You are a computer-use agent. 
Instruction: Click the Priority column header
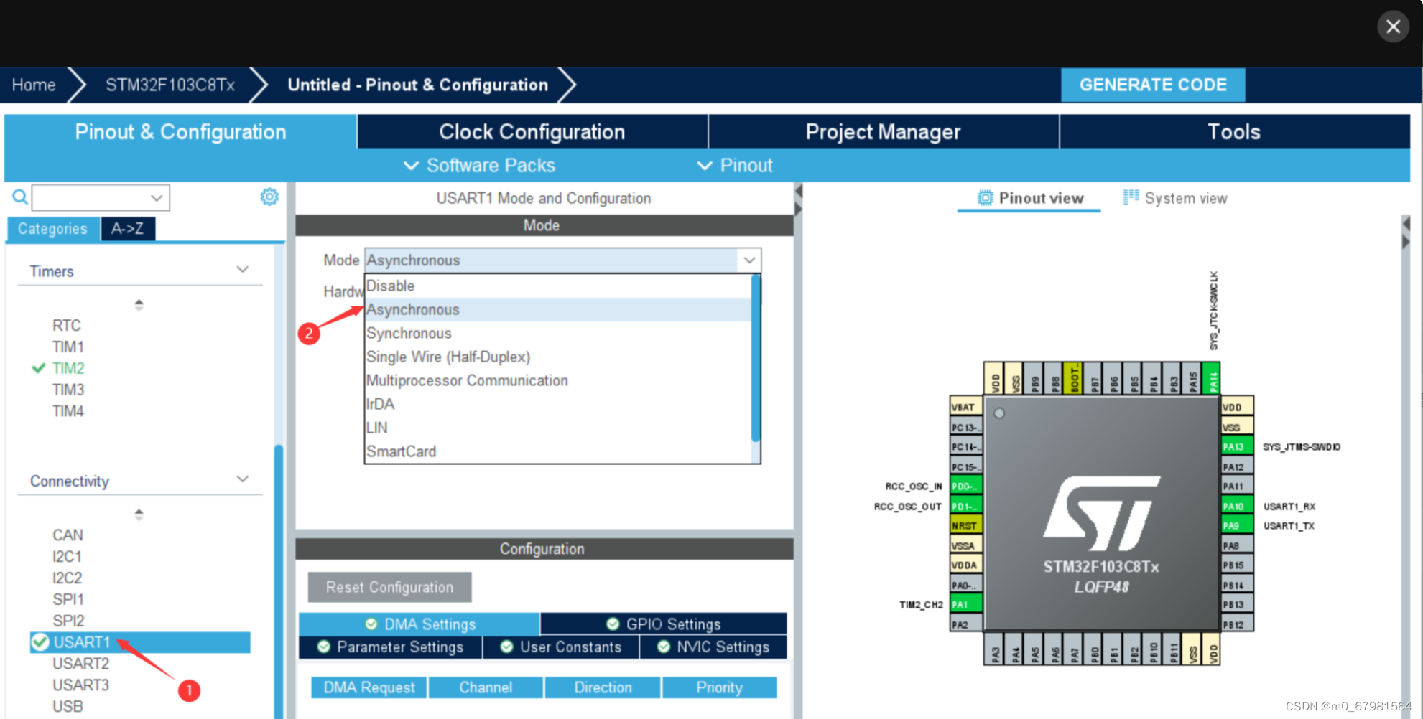(719, 687)
